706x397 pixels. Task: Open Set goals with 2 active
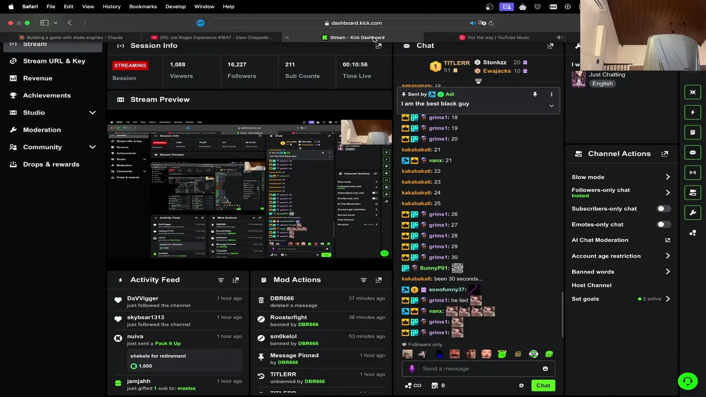coord(621,299)
